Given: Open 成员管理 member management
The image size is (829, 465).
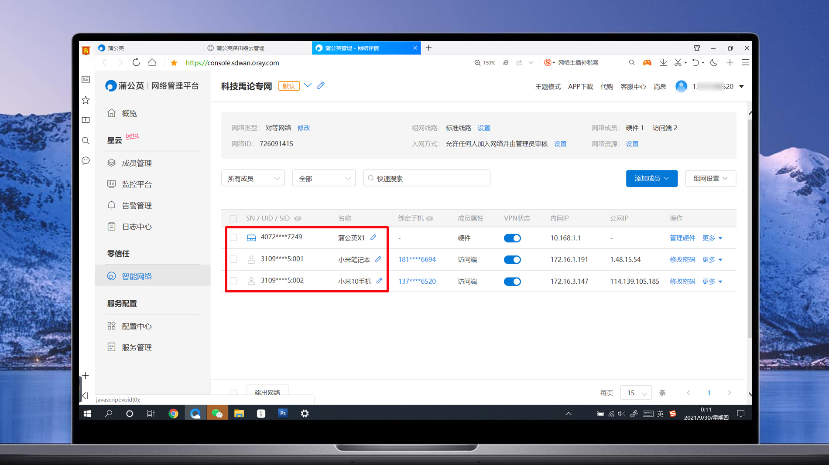Looking at the screenshot, I should 137,163.
